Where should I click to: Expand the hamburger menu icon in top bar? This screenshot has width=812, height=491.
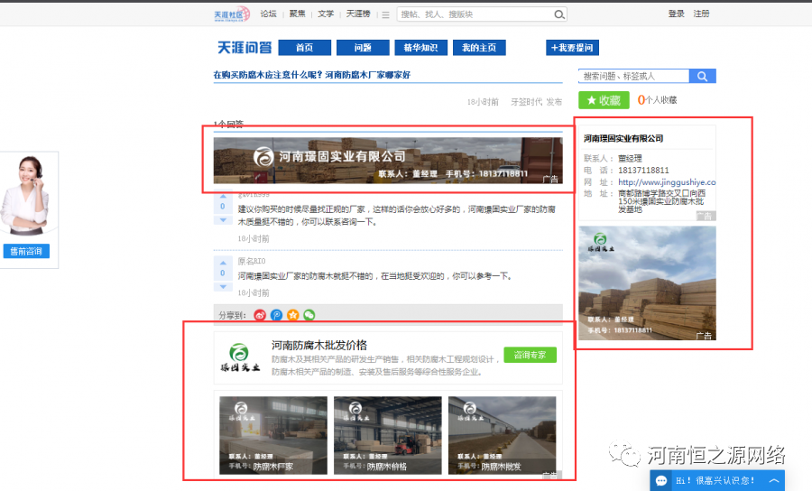pos(385,15)
